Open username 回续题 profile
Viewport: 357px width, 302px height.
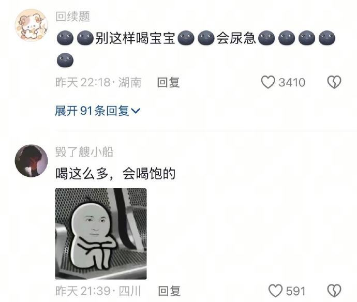[x=72, y=17]
